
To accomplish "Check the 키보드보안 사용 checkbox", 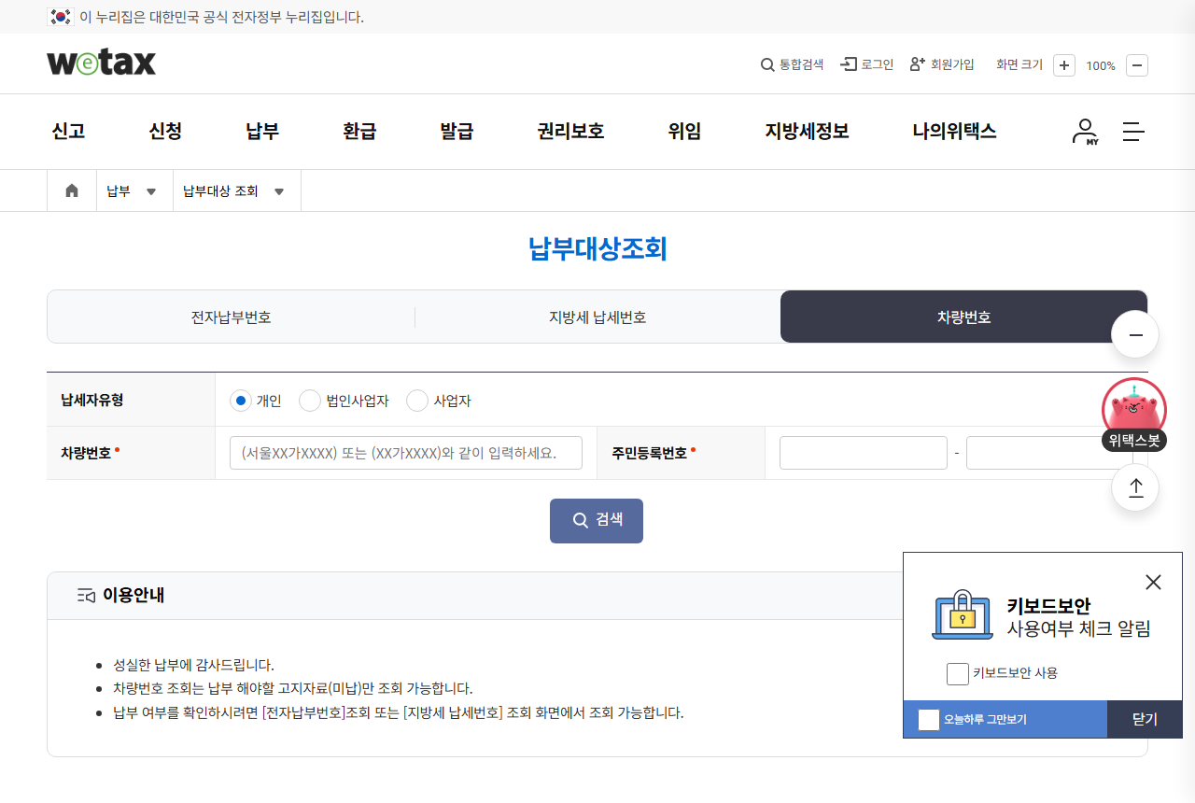I will tap(958, 673).
